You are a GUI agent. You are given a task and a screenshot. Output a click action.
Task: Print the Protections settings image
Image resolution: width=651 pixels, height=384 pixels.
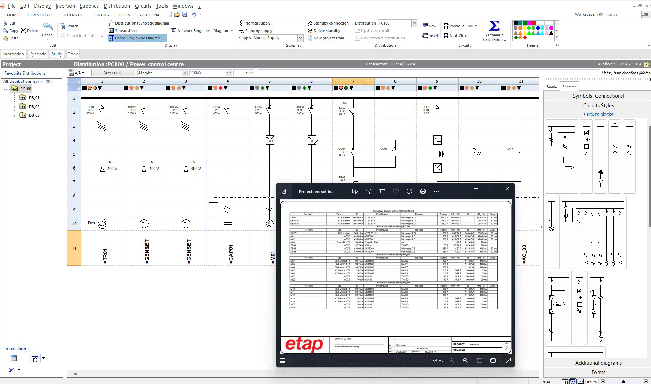(423, 192)
